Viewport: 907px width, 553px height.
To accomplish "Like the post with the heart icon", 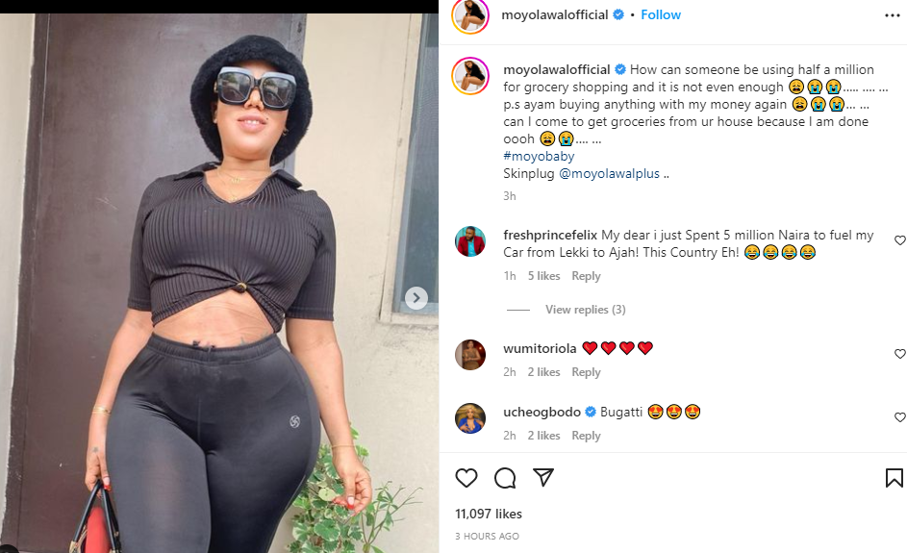I will tap(466, 478).
